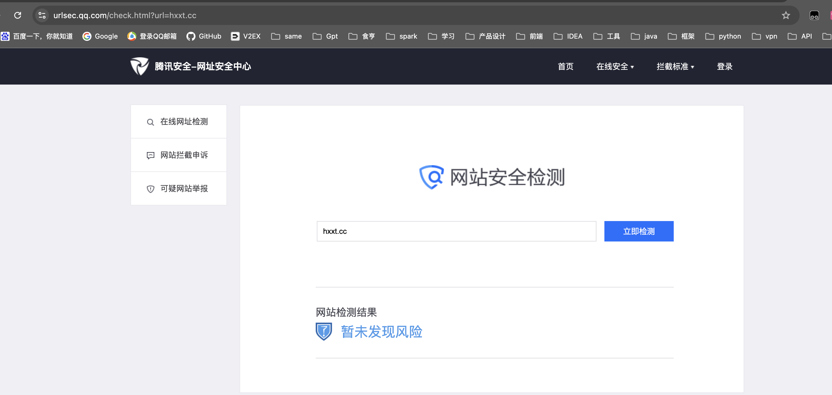Open GitHub bookmark icon
The height and width of the screenshot is (395, 832).
[191, 36]
